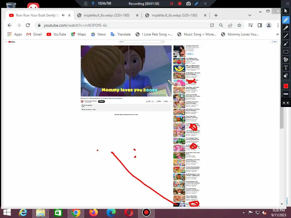Screen dimensions: 291x218
Task: Open I Love Pets Song bookmark
Action: (154, 34)
